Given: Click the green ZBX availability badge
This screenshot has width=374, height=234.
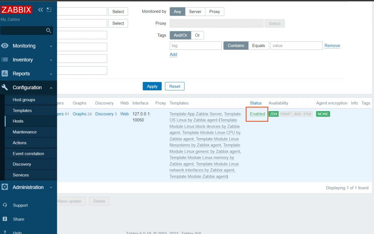Looking at the screenshot, I should [274, 114].
